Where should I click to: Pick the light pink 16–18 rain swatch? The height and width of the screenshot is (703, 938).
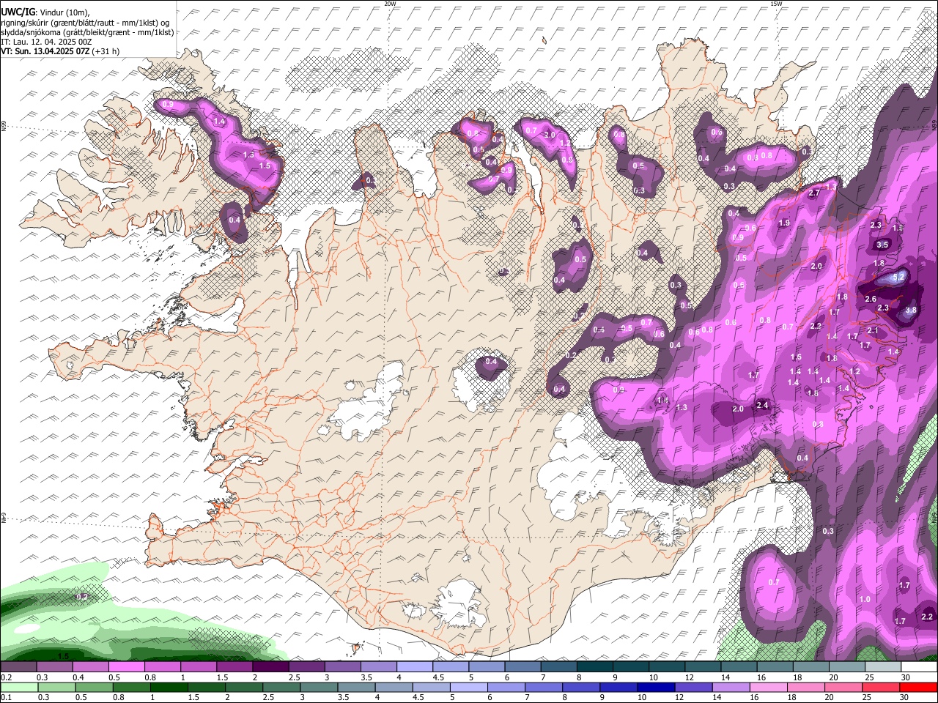[x=768, y=687]
